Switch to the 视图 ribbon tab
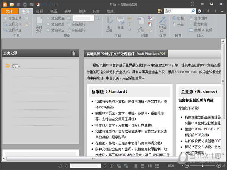 coord(54,11)
